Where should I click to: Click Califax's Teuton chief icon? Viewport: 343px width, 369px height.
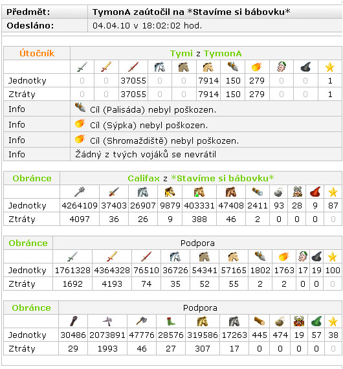297,192
